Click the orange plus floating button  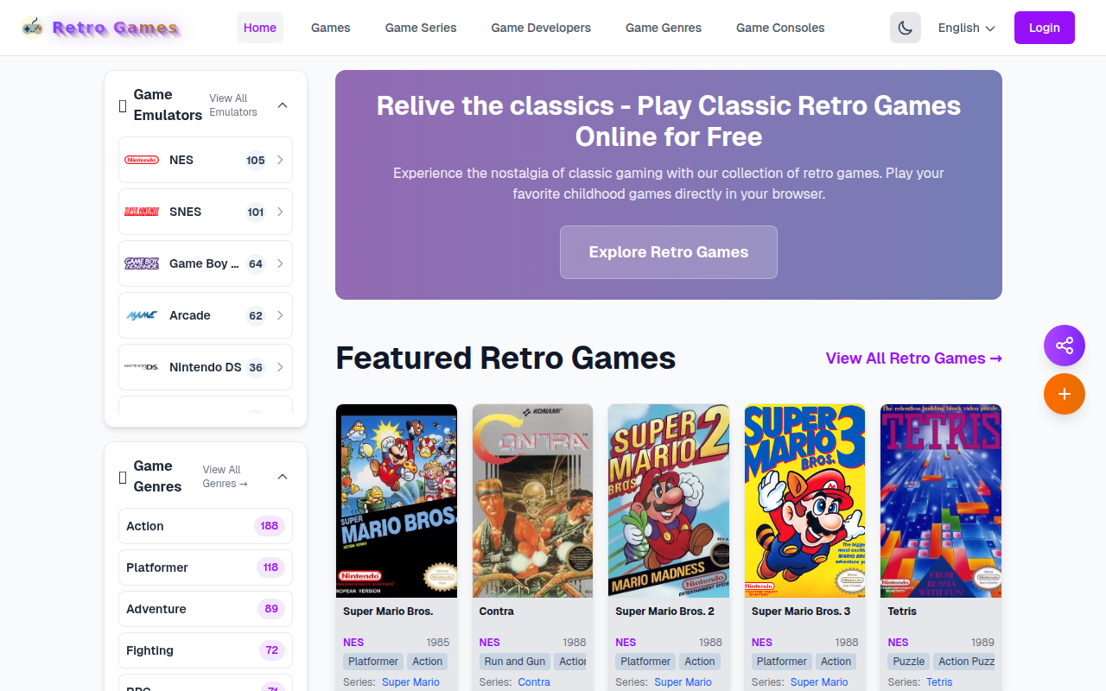point(1065,394)
